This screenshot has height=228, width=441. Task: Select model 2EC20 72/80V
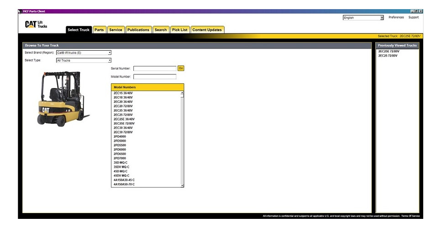click(123, 106)
